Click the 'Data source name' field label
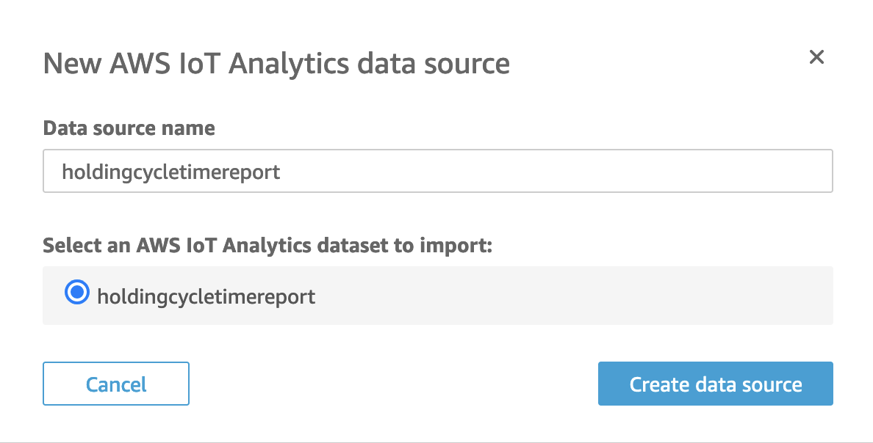Screen dimensions: 873x443 pos(129,128)
